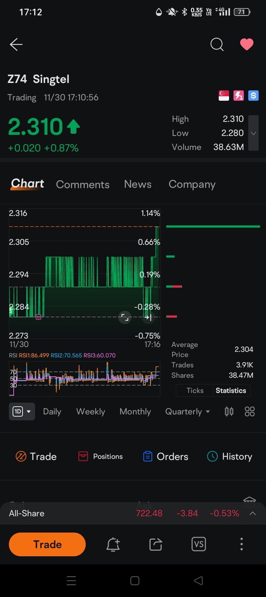
Task: Expand the High/Low details chevron
Action: point(253,133)
